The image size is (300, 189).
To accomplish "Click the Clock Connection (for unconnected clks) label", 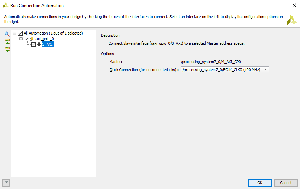I will pos(144,70).
